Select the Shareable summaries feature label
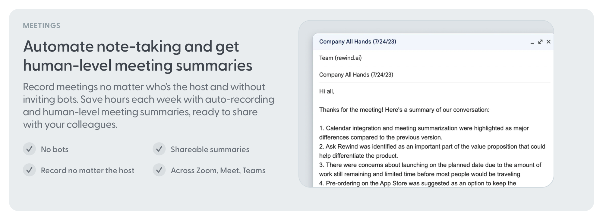The height and width of the screenshot is (220, 603). pyautogui.click(x=210, y=149)
